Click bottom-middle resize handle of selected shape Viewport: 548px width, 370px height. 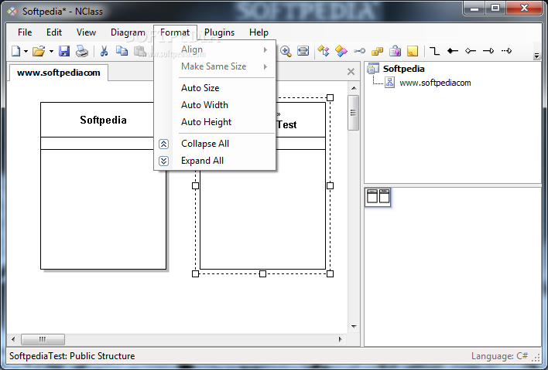click(x=263, y=273)
